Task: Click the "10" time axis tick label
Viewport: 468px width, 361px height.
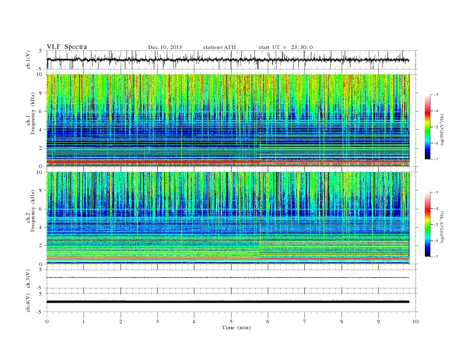Action: (415, 321)
